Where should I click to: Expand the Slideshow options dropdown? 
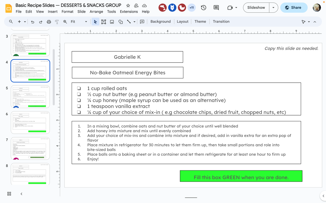(273, 8)
